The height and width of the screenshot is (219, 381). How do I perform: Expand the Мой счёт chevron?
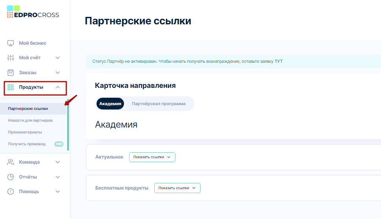58,58
